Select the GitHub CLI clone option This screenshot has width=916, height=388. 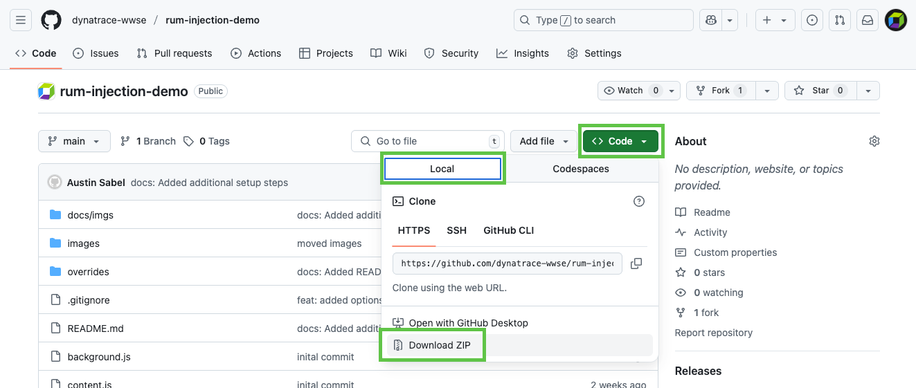point(509,230)
